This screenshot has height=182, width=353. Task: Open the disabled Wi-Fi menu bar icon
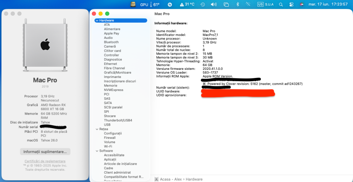[248, 4]
